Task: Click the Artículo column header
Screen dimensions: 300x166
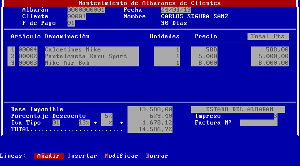Action: coord(26,37)
